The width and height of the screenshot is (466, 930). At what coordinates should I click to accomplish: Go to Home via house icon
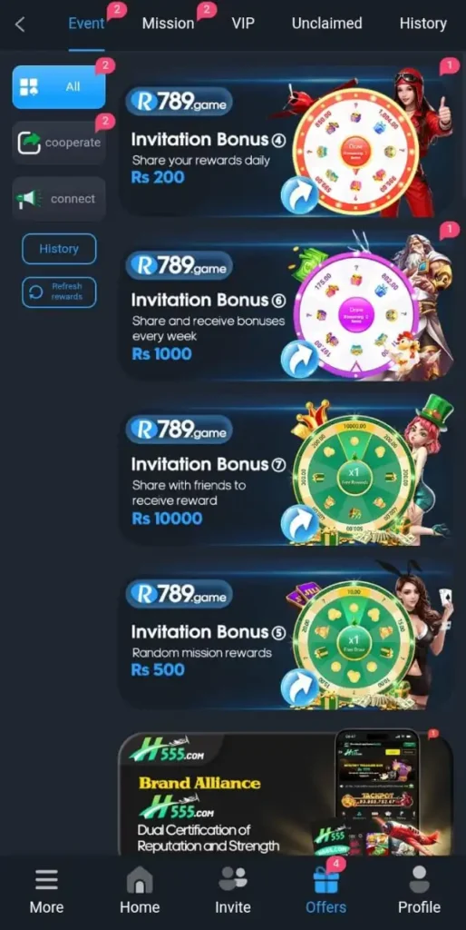point(140,879)
